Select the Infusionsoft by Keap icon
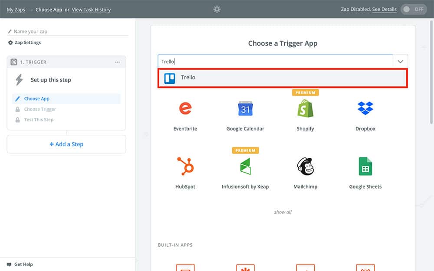 [x=245, y=167]
